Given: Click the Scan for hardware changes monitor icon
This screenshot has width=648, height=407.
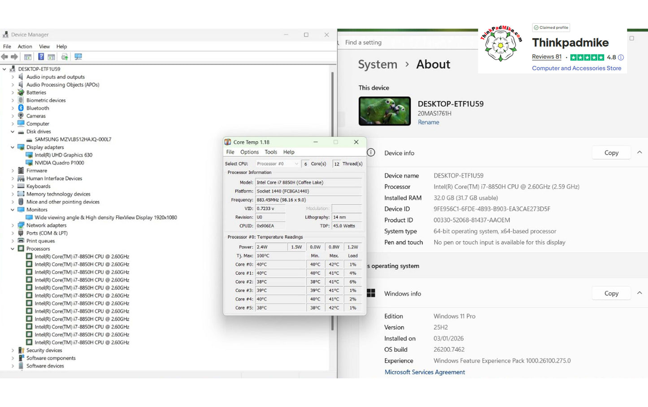Looking at the screenshot, I should pos(78,57).
